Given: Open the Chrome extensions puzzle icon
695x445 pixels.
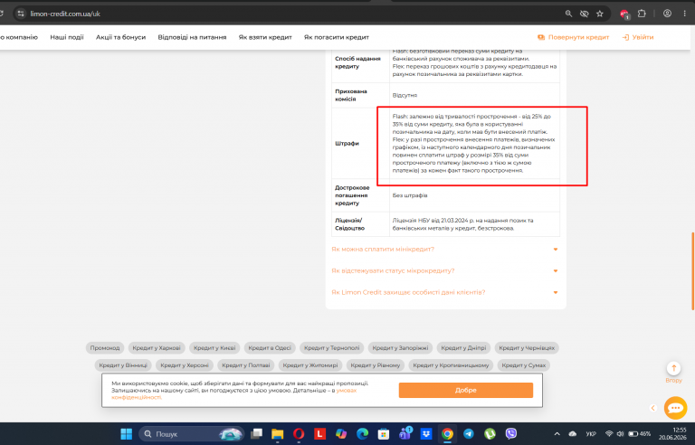Looking at the screenshot, I should [642, 14].
